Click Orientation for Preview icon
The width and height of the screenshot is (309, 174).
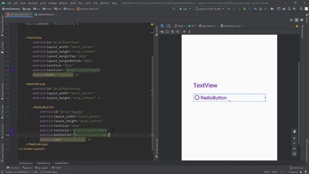(169, 26)
